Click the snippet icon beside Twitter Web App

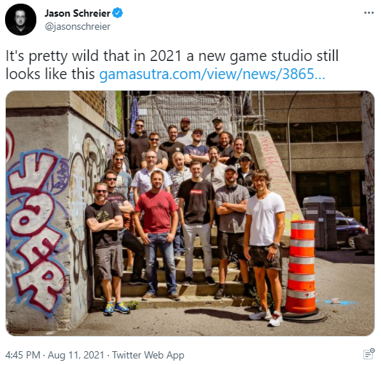click(x=369, y=355)
